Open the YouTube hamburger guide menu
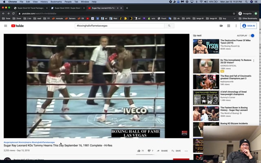The width and height of the screenshot is (261, 163). pyautogui.click(x=6, y=26)
